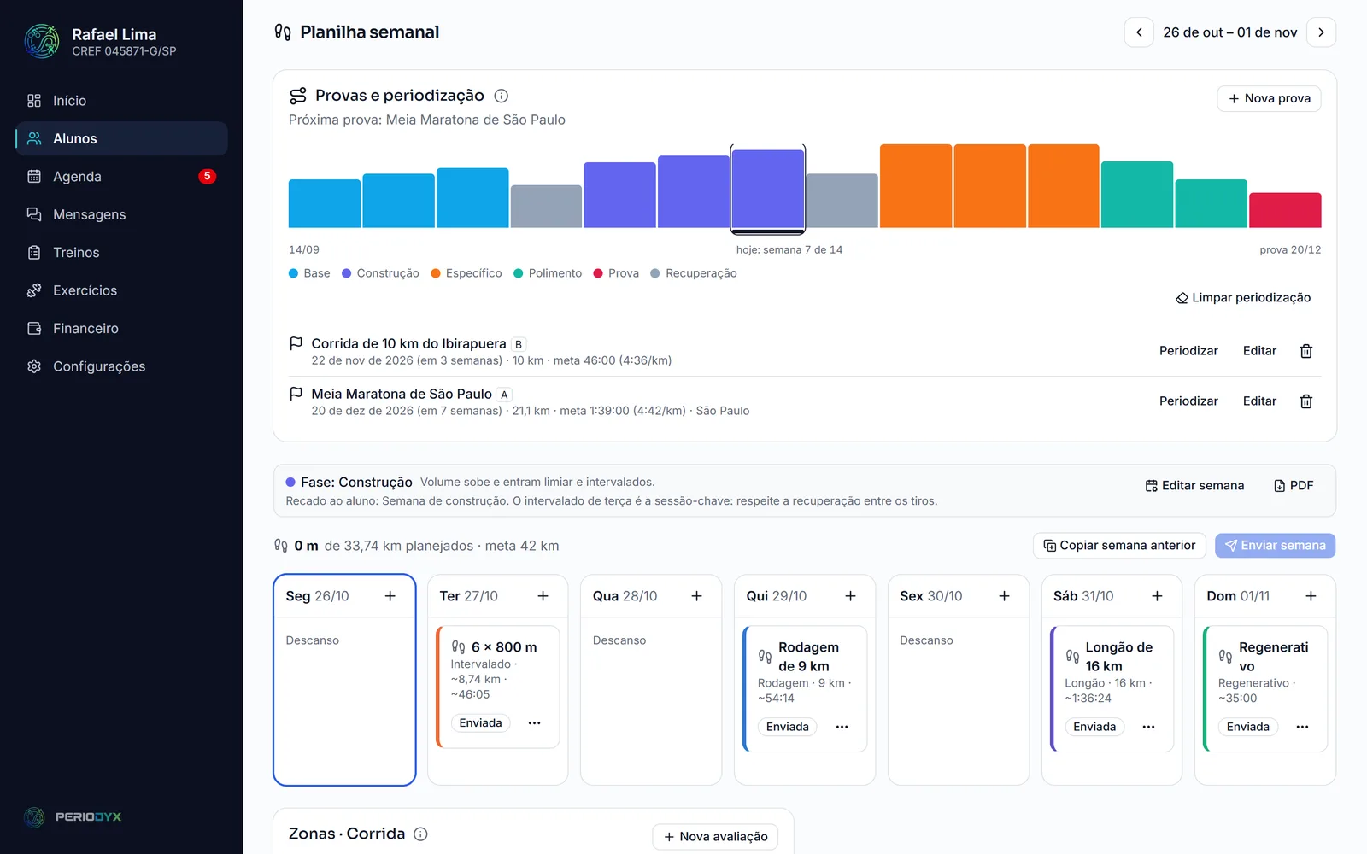Select first orange Específico week bar
This screenshot has width=1367, height=854.
[x=916, y=186]
